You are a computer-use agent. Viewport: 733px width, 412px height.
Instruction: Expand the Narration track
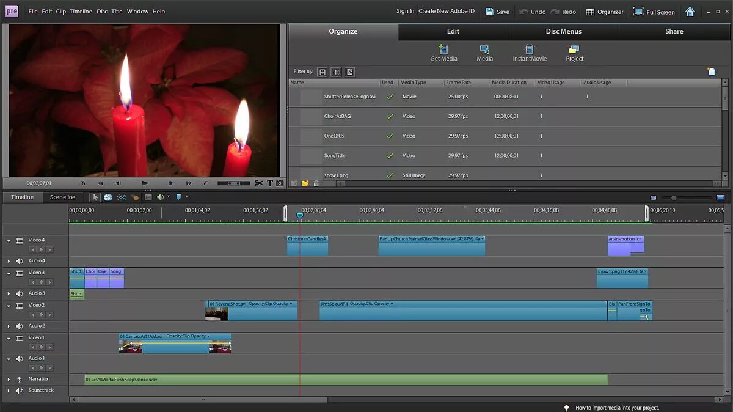pos(9,380)
